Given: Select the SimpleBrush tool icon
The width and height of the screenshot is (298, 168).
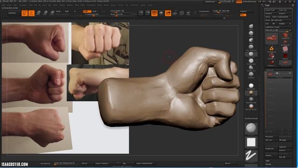Looking at the screenshot, I should click(271, 49).
